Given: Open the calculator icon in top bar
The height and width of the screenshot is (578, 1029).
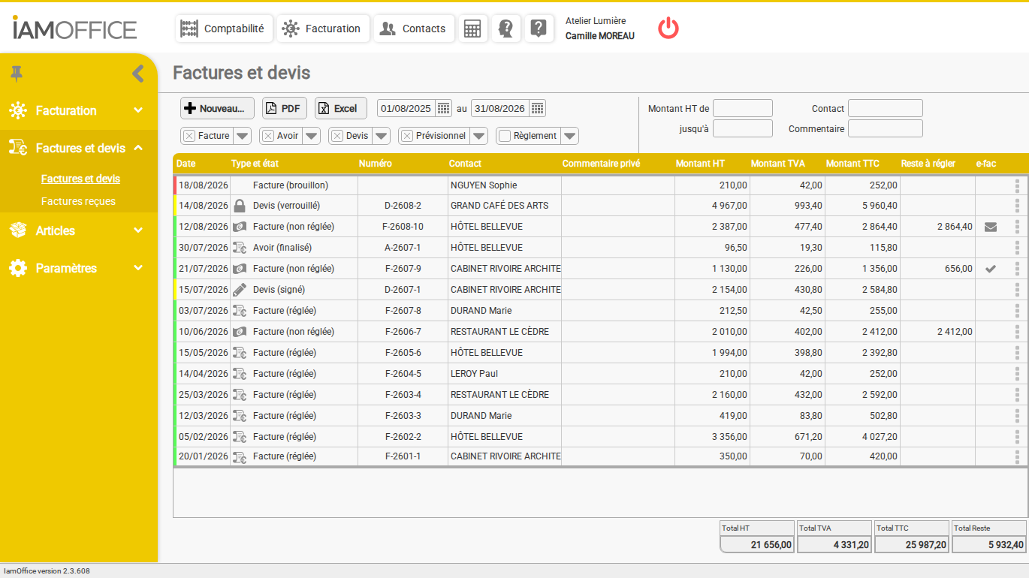Looking at the screenshot, I should (x=472, y=29).
